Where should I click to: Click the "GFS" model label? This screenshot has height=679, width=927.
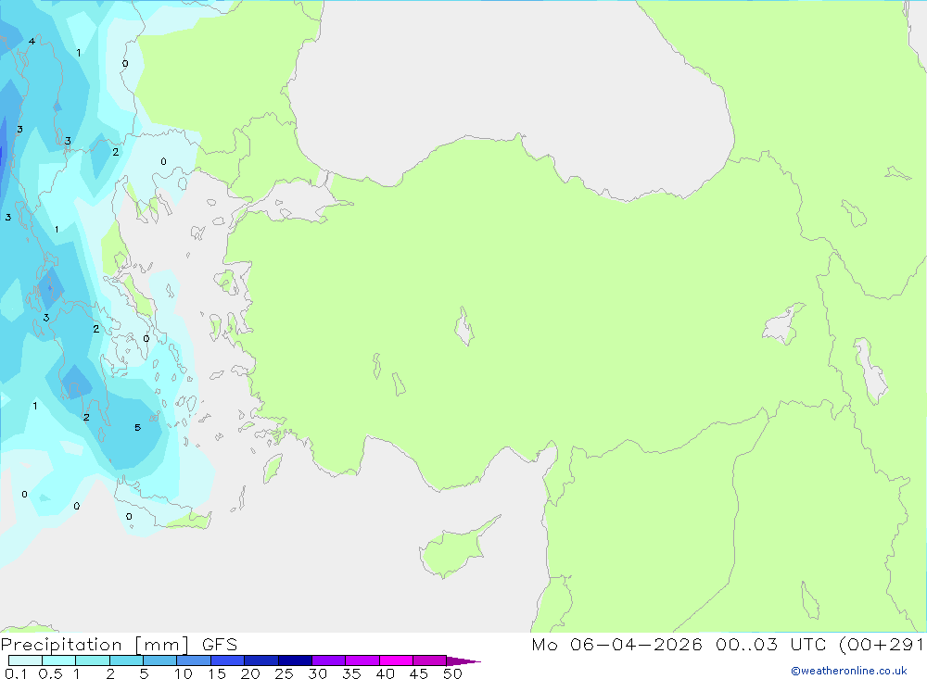(x=220, y=645)
